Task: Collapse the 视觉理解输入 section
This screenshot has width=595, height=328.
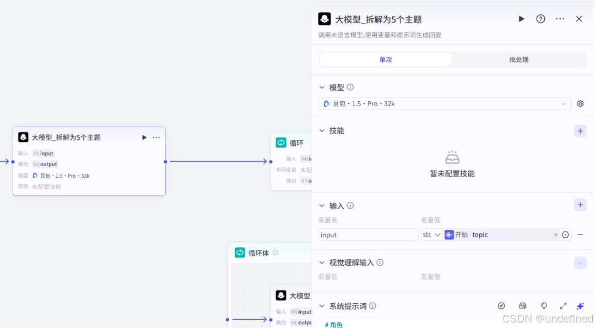Action: [x=322, y=263]
